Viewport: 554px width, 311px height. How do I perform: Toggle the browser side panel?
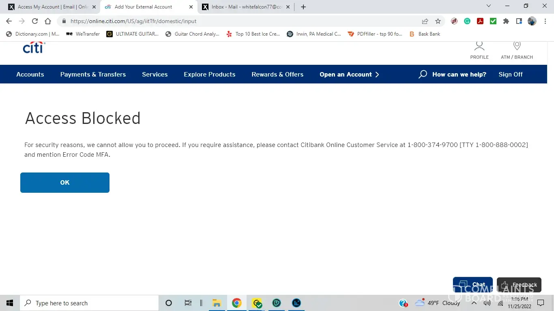coord(519,21)
